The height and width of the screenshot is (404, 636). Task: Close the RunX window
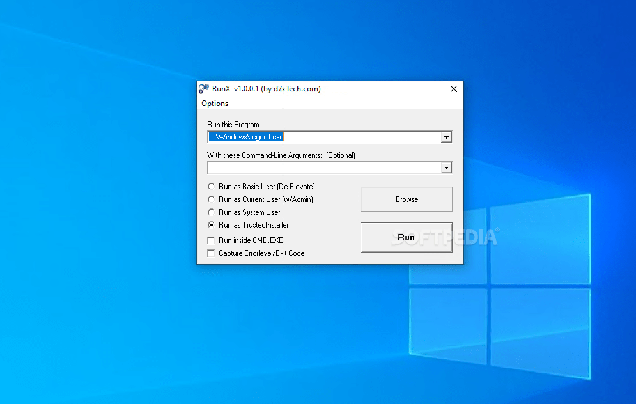[x=453, y=89]
